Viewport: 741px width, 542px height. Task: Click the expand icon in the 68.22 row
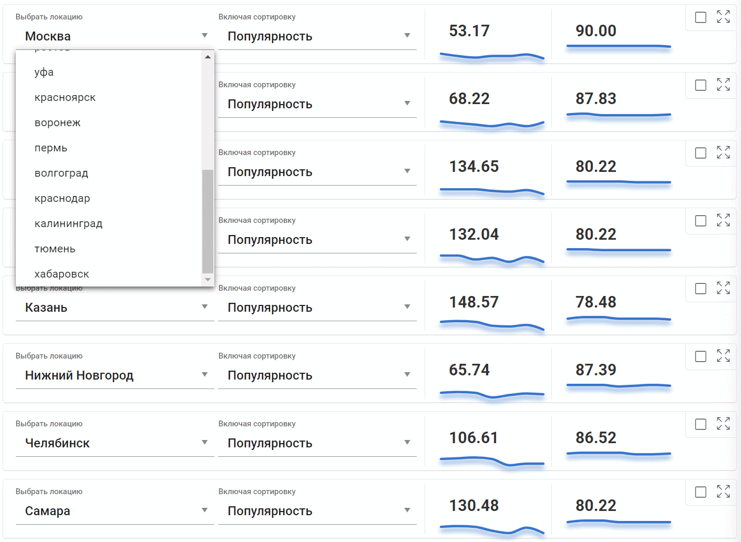[723, 85]
